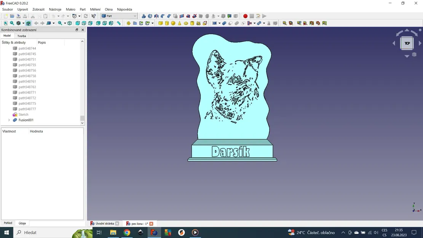Image resolution: width=423 pixels, height=238 pixels.
Task: Click the tree scrollbar down arrow
Action: (x=82, y=123)
